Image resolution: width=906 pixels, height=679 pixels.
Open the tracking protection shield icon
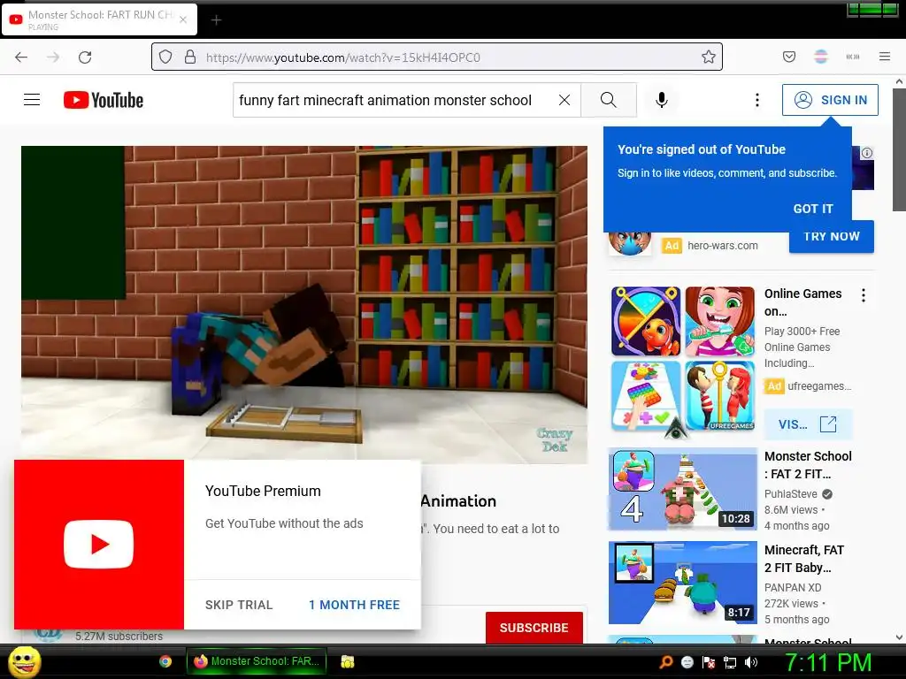165,57
